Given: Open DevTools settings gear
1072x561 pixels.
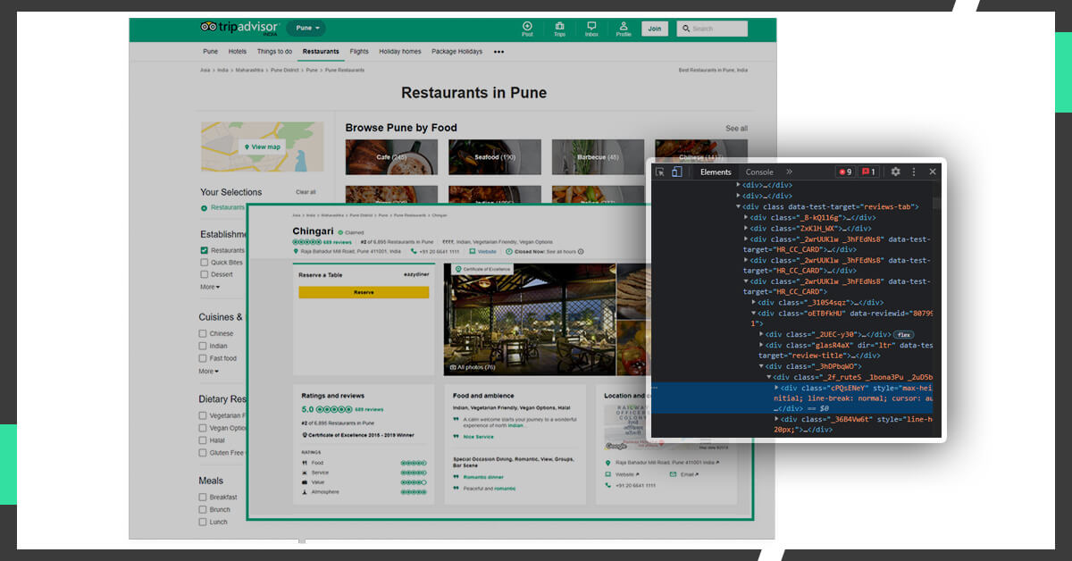Looking at the screenshot, I should click(x=895, y=171).
